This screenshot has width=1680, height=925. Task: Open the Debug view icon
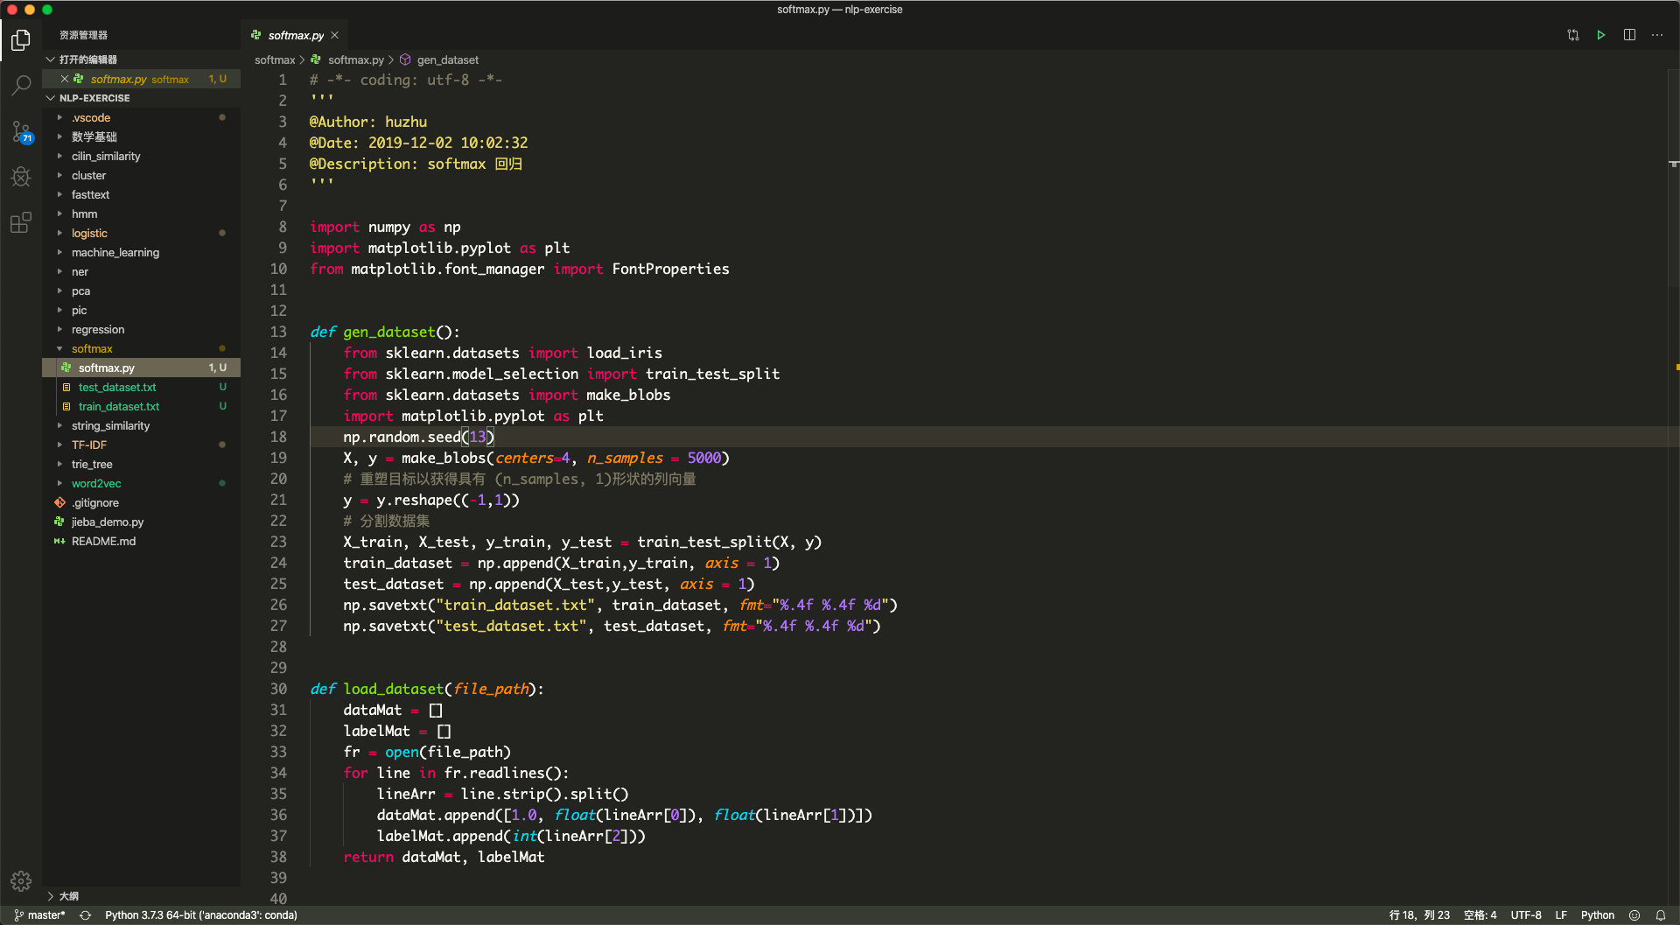pyautogui.click(x=21, y=178)
